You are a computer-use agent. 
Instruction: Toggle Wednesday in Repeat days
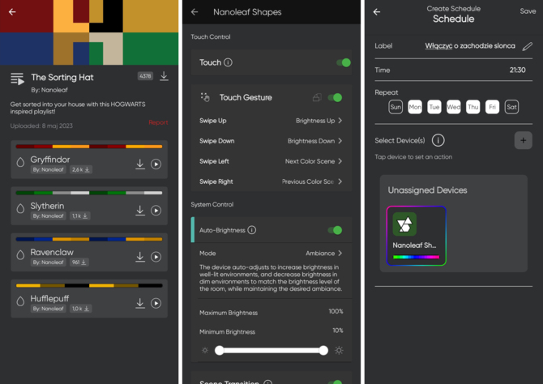coord(454,107)
